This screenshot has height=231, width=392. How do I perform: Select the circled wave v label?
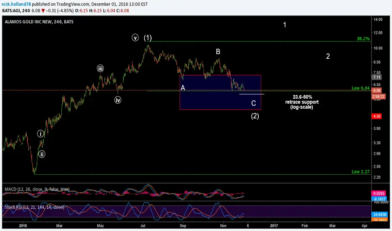(x=135, y=37)
